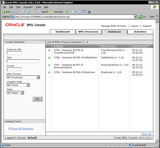Switch to the BPEL Processes tab
The width and height of the screenshot is (160, 148).
[x=88, y=32]
